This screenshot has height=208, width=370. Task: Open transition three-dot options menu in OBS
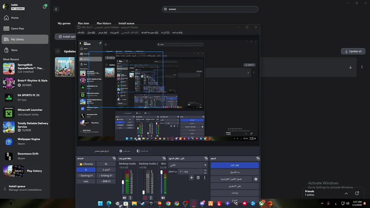pyautogui.click(x=205, y=178)
